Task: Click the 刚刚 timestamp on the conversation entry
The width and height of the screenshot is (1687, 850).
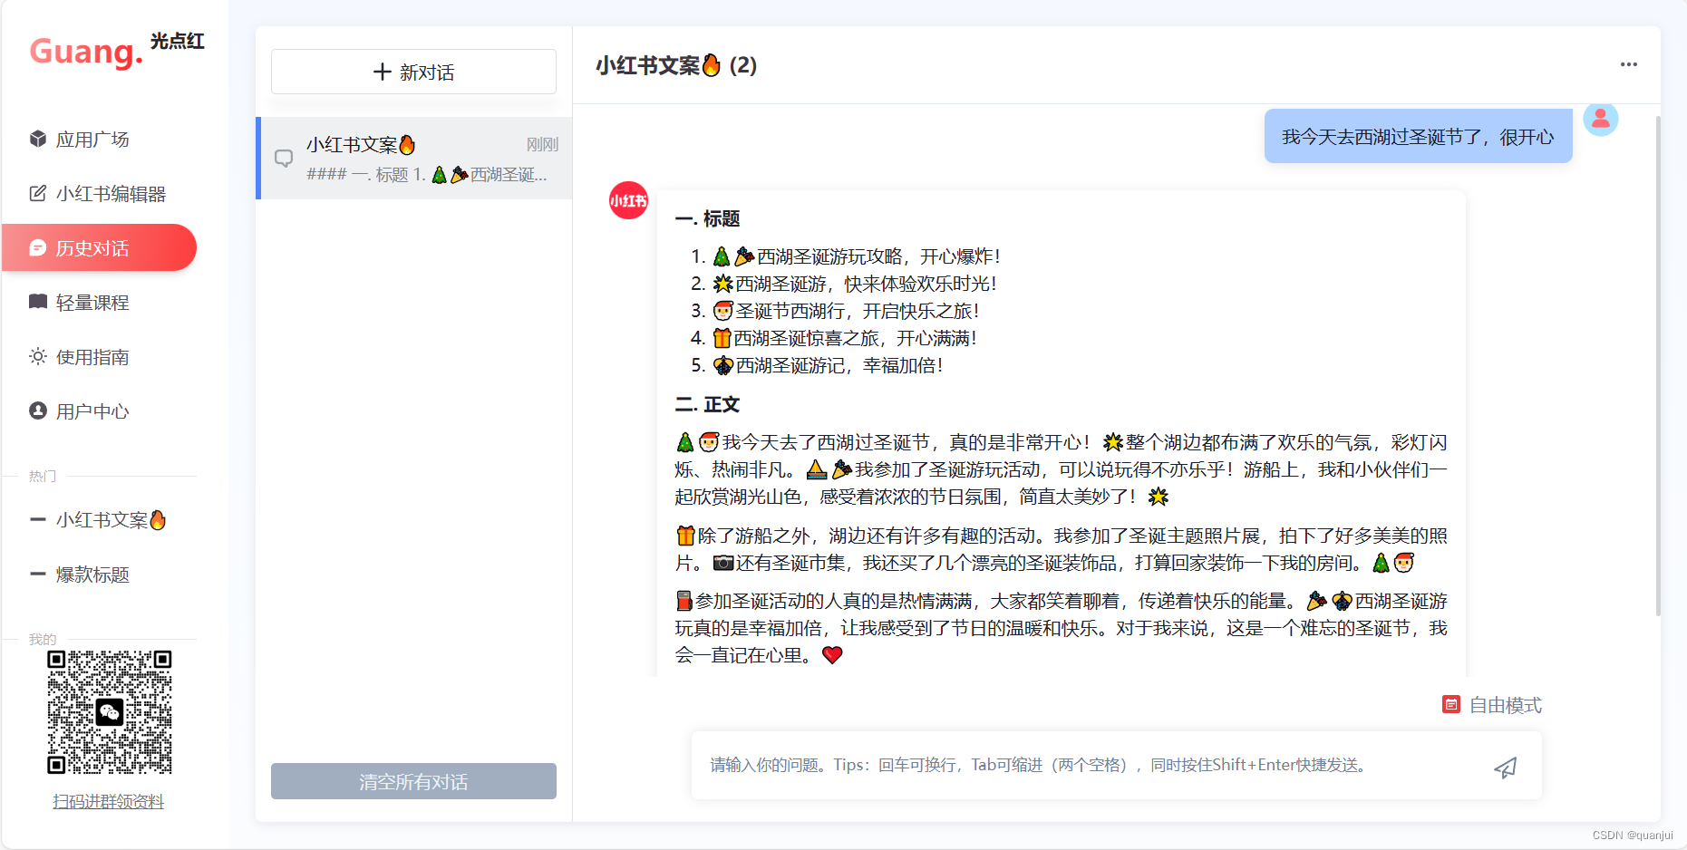Action: [x=542, y=144]
